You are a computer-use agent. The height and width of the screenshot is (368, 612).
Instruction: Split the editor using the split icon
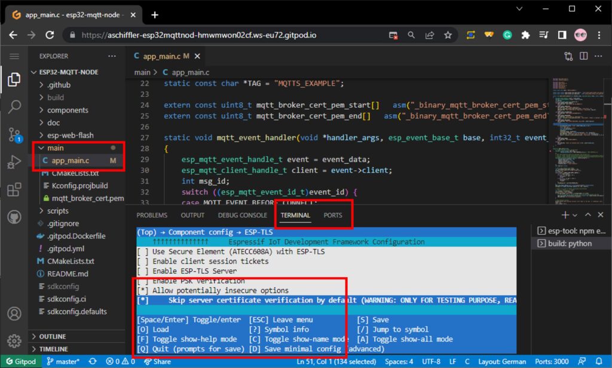(x=583, y=55)
